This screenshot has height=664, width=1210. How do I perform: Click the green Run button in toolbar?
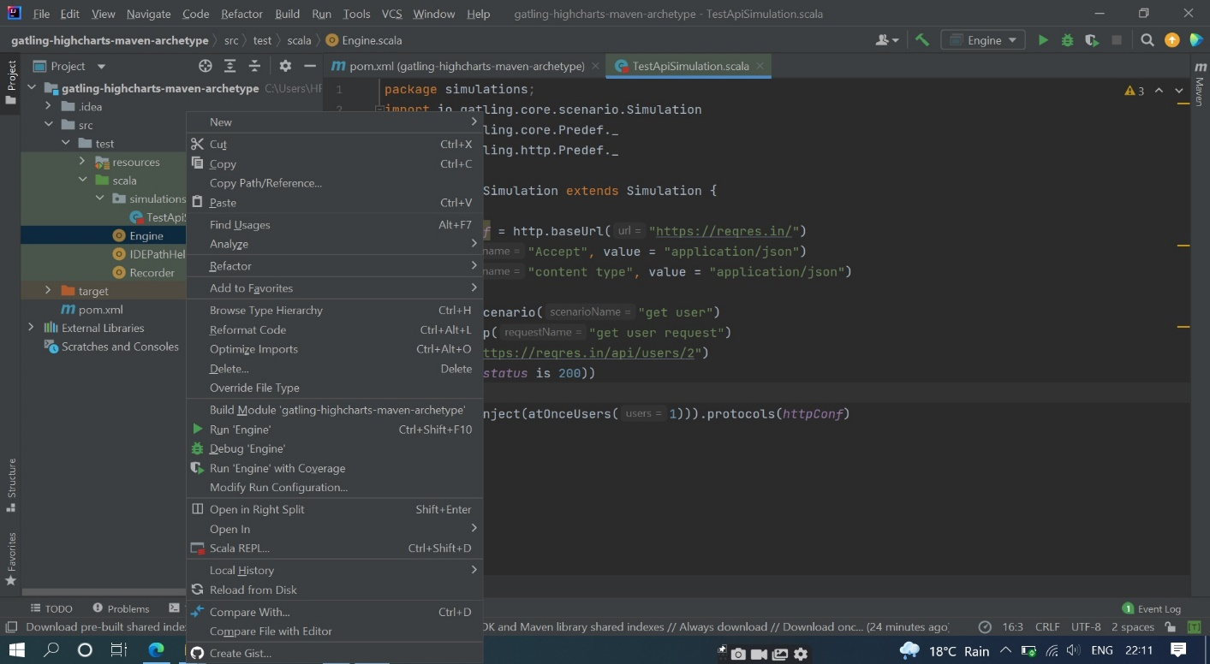click(x=1042, y=40)
